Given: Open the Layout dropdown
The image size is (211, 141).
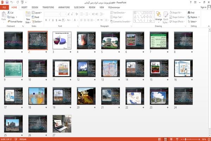Looking at the screenshot, I should click(x=37, y=13).
